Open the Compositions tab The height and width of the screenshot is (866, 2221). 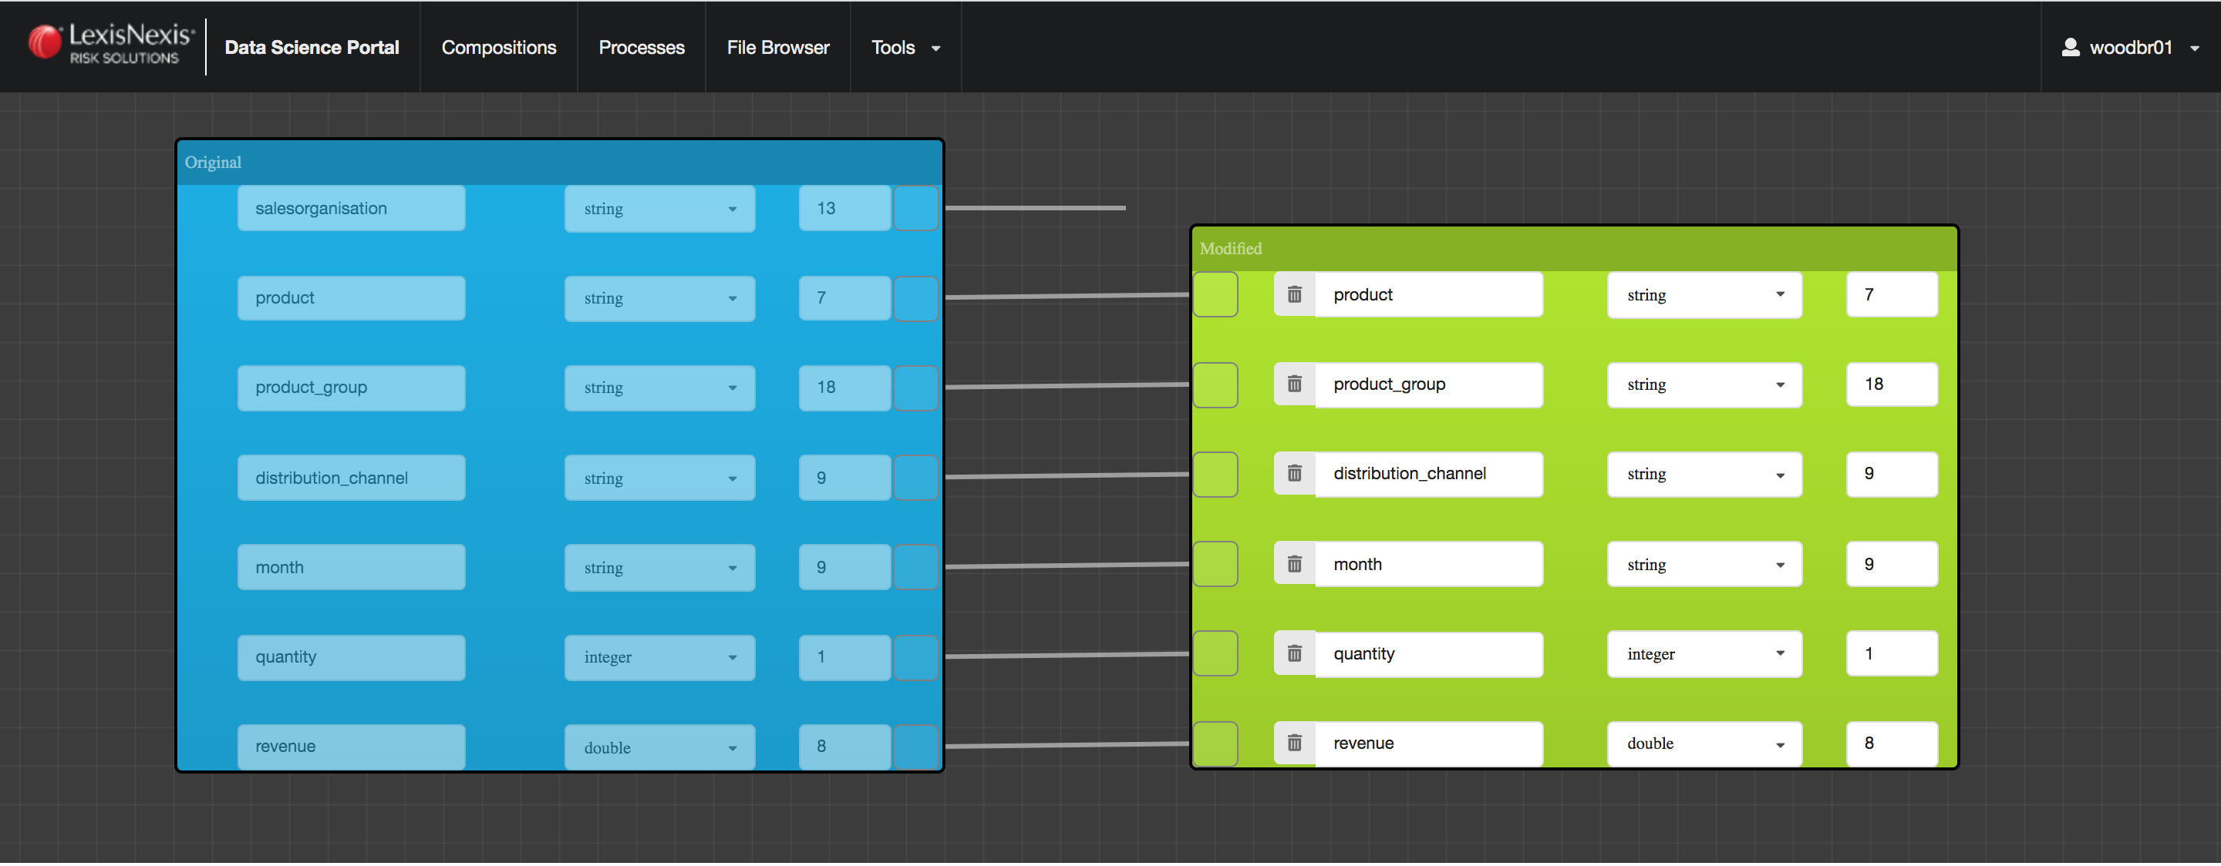(498, 48)
